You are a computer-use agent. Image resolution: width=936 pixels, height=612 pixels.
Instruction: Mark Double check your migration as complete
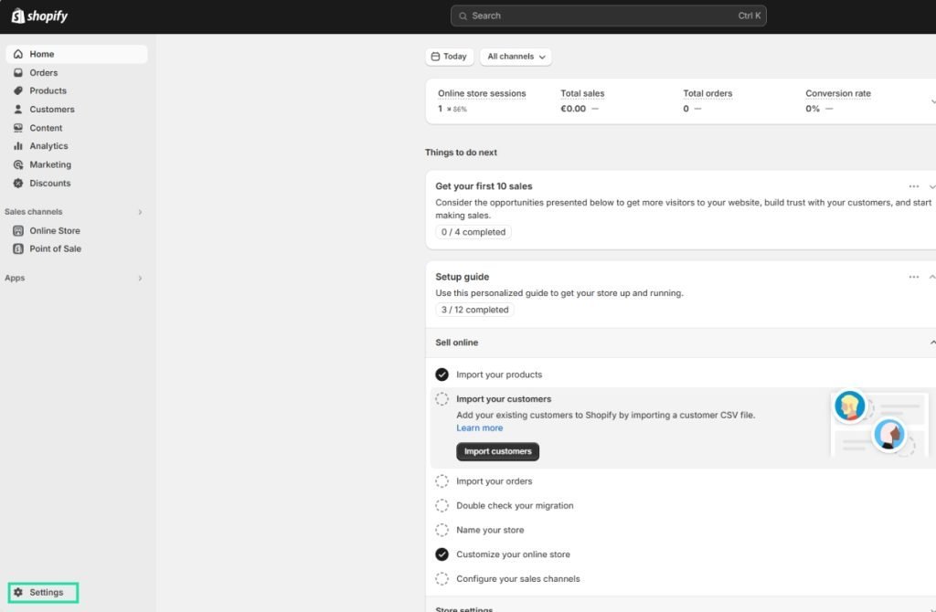point(441,505)
